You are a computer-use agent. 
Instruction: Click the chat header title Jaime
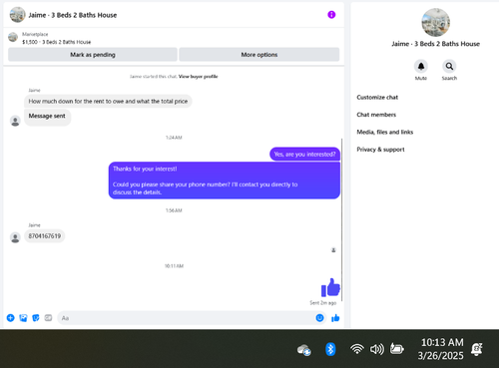click(x=73, y=15)
